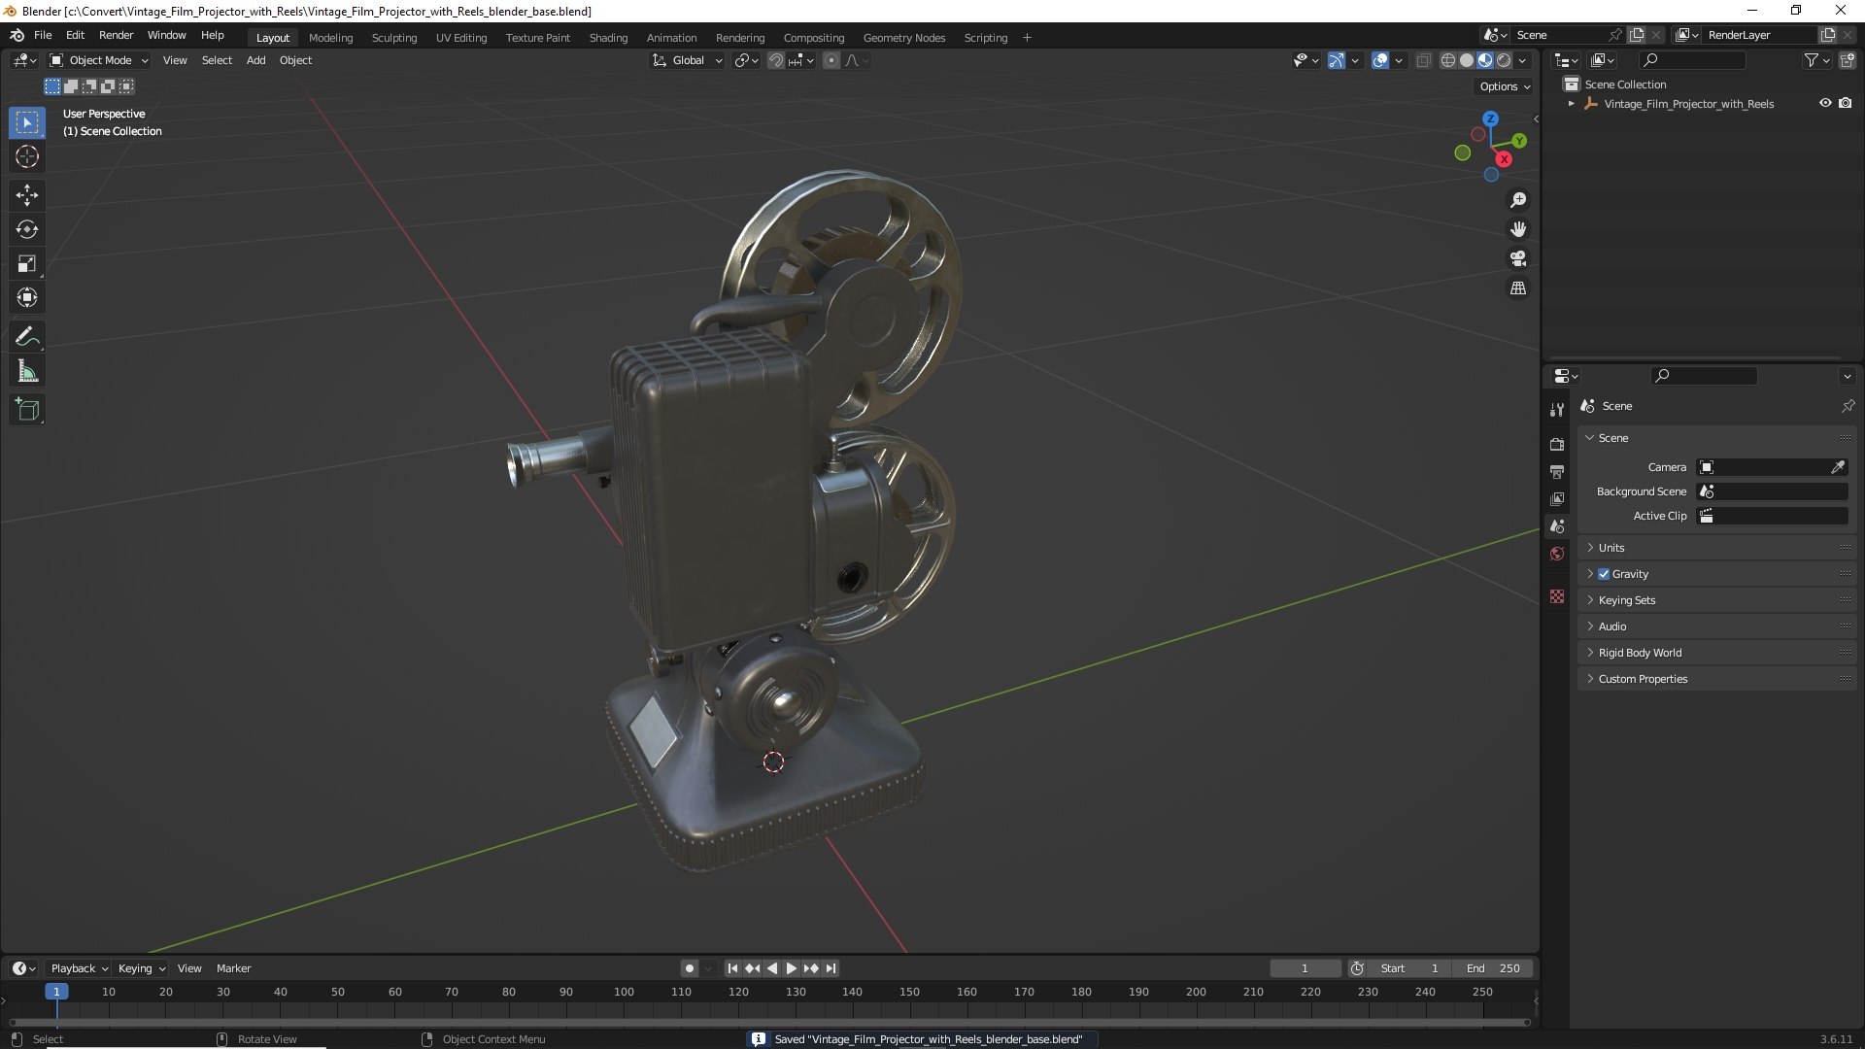Click the Zoom view icon in viewport
Screen dimensions: 1865x1049
click(1518, 200)
